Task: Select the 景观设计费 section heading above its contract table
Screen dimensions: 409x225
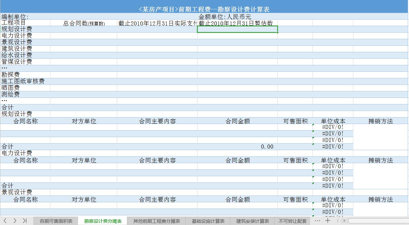Action: (25, 192)
